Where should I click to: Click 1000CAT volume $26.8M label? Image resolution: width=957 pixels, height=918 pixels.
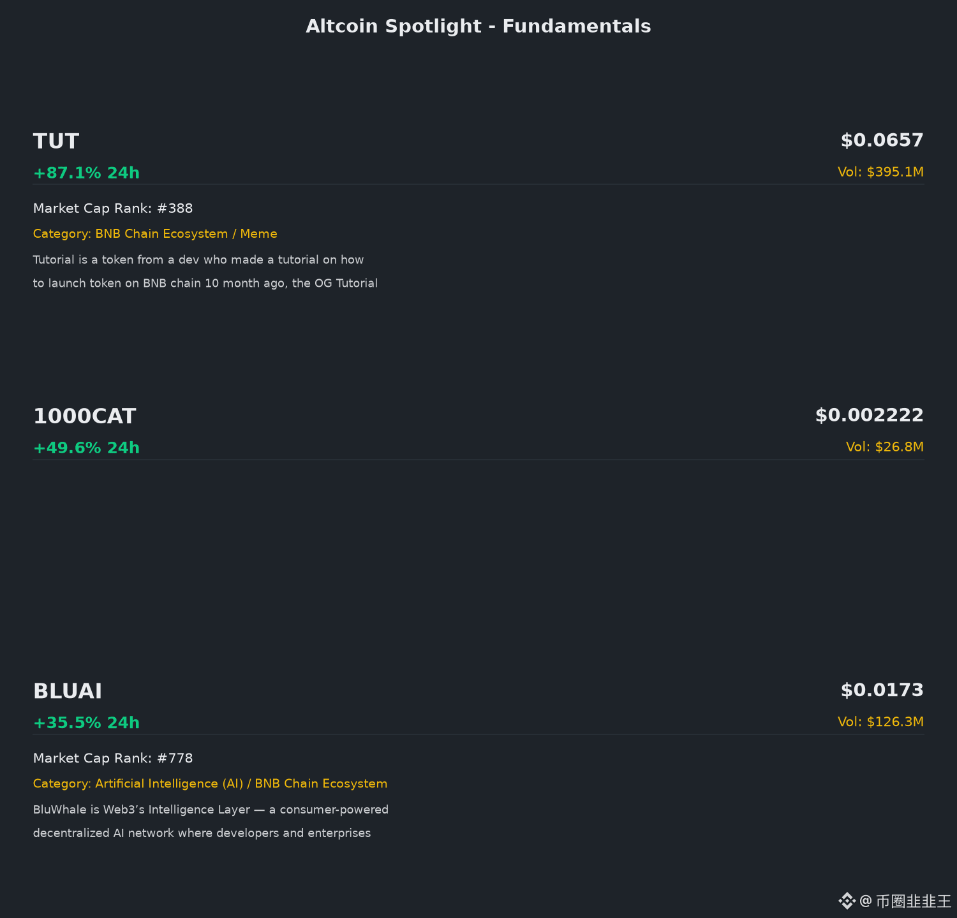click(884, 447)
